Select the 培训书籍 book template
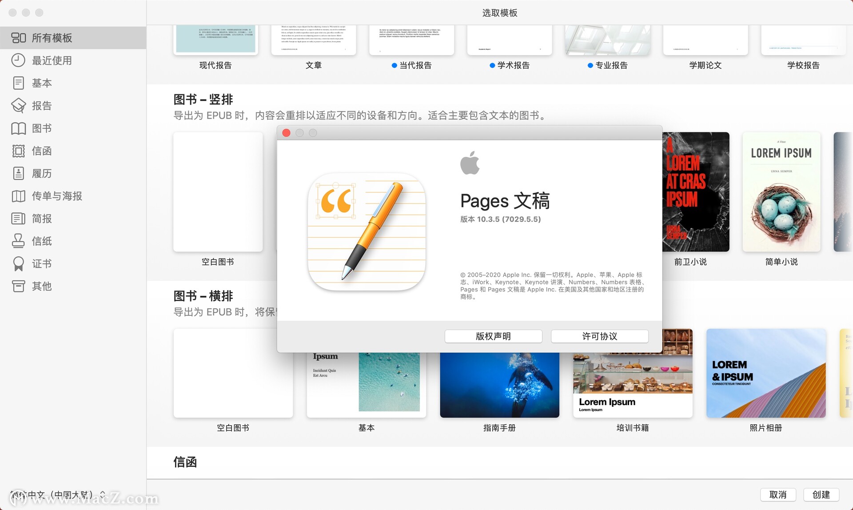Screen dimensions: 853x510 click(633, 373)
